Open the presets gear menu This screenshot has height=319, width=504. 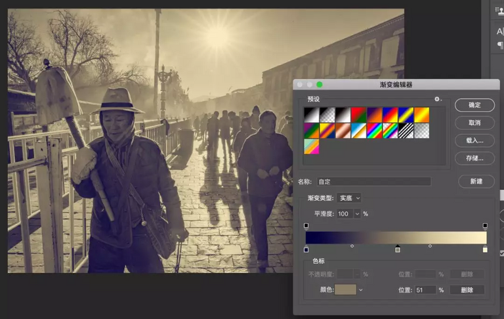438,99
